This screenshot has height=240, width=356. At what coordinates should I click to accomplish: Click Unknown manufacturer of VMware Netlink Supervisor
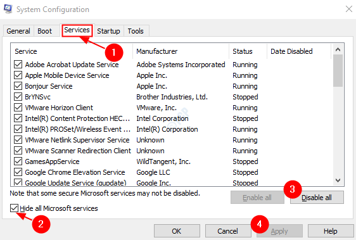(x=150, y=140)
